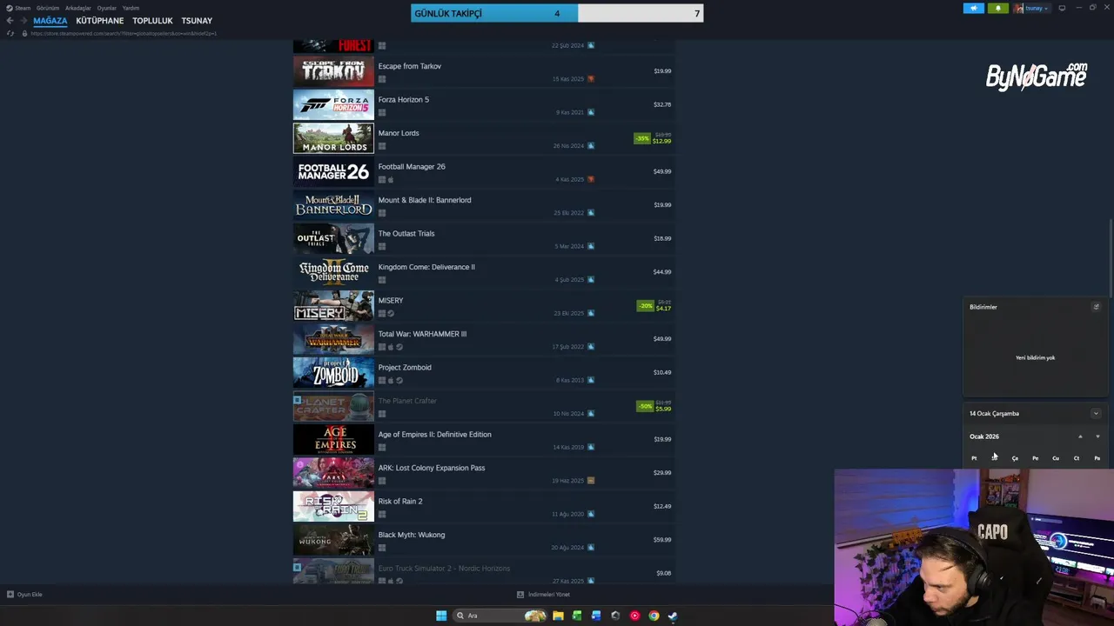This screenshot has width=1114, height=626.
Task: Open the Arkadaşlar menu
Action: tap(78, 8)
